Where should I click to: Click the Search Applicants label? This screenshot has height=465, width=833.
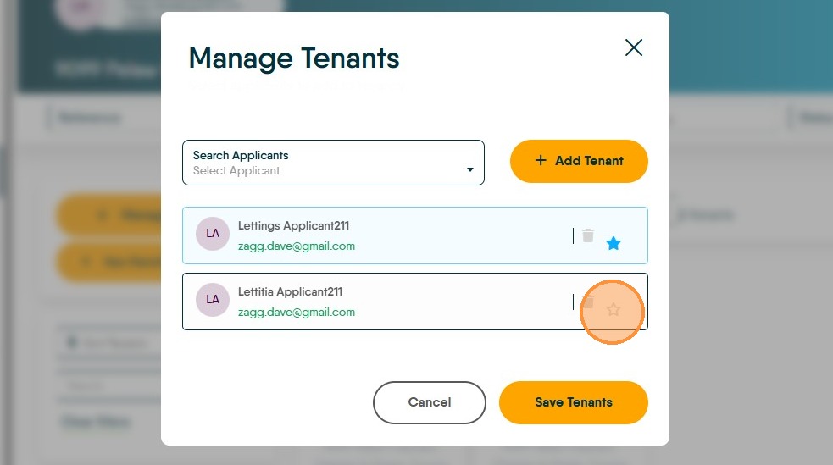click(x=241, y=156)
